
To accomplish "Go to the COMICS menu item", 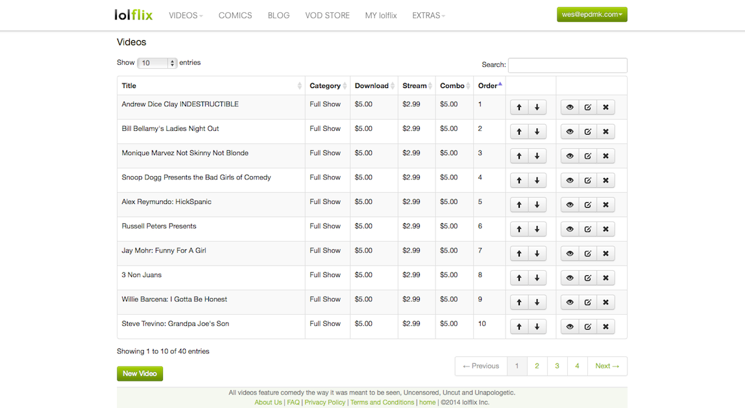I will [235, 16].
